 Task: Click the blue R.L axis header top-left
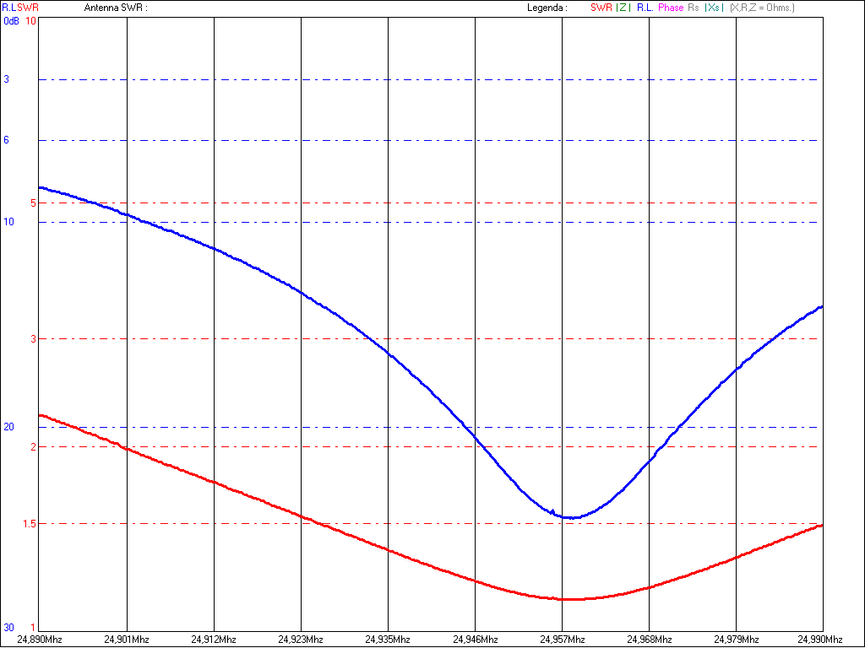pyautogui.click(x=8, y=8)
